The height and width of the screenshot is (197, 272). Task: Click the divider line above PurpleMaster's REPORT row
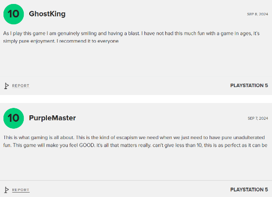click(136, 180)
